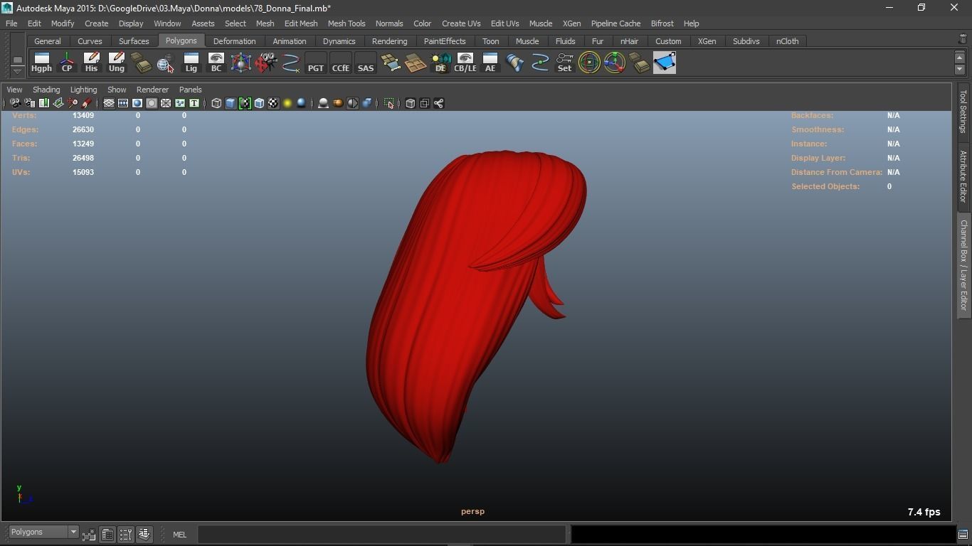Open the shelf options arrow menu

click(x=17, y=70)
